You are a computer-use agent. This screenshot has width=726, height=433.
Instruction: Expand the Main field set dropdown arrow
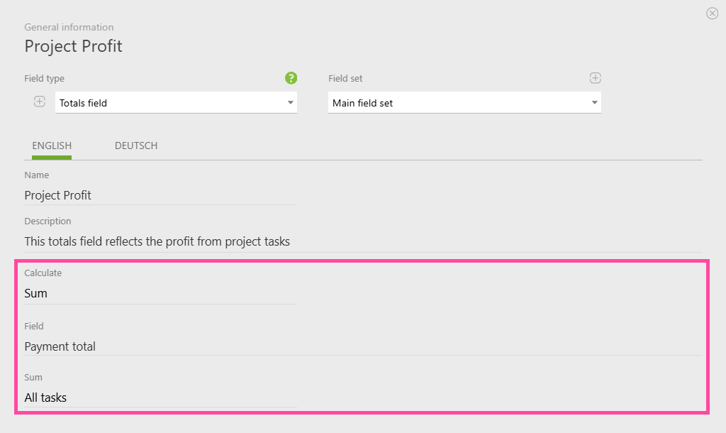(x=595, y=102)
